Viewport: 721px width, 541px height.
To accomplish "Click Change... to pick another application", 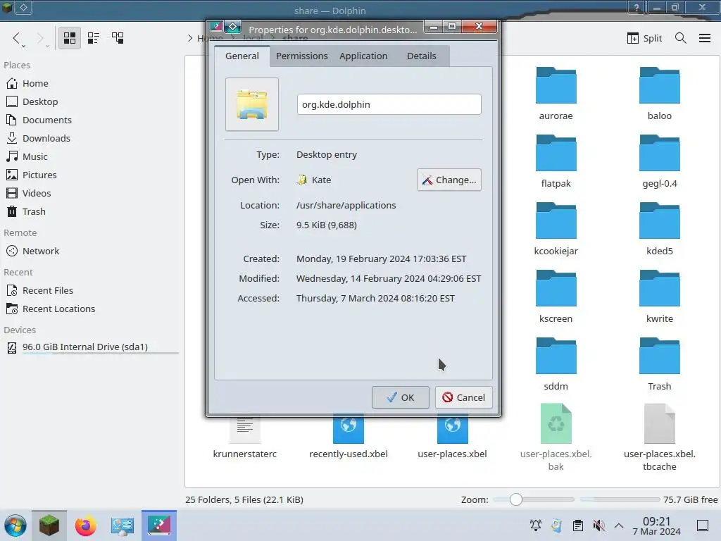I will pos(449,180).
